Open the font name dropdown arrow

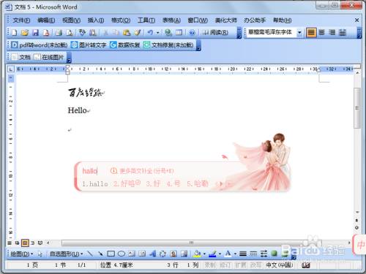[299, 32]
